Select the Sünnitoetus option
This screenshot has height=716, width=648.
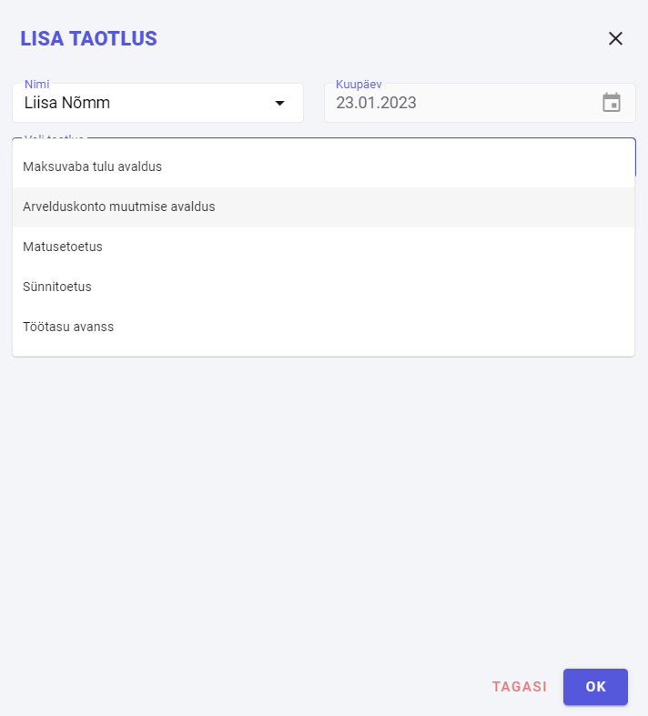[323, 287]
